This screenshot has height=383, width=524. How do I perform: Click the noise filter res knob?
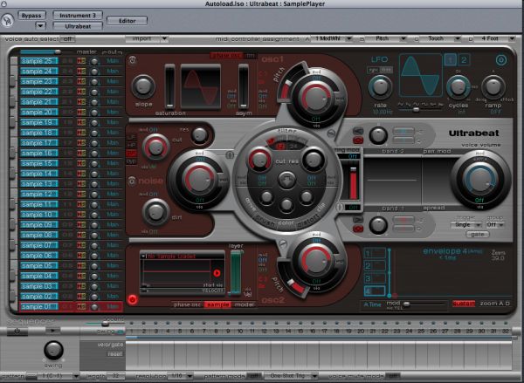tap(199, 135)
